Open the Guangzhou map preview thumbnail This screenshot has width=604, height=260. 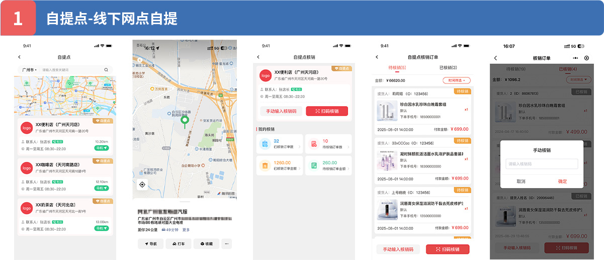click(65, 95)
